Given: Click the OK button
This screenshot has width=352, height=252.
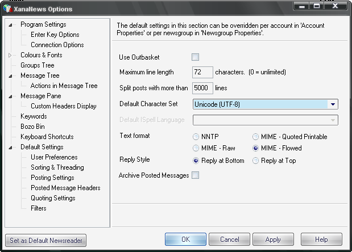Looking at the screenshot, I should point(185,240).
